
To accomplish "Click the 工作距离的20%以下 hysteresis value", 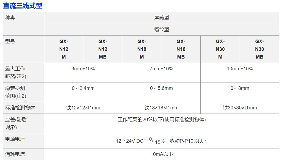I will pos(162,120).
